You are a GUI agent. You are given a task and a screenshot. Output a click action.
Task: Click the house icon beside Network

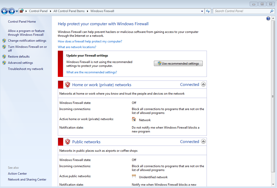pyautogui.click(x=134, y=119)
